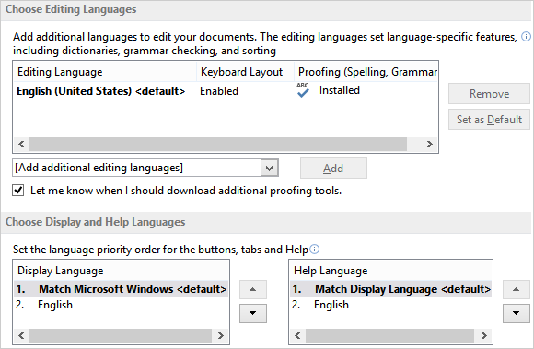
Task: Click the ABC proofing checkmark icon
Action: [303, 90]
